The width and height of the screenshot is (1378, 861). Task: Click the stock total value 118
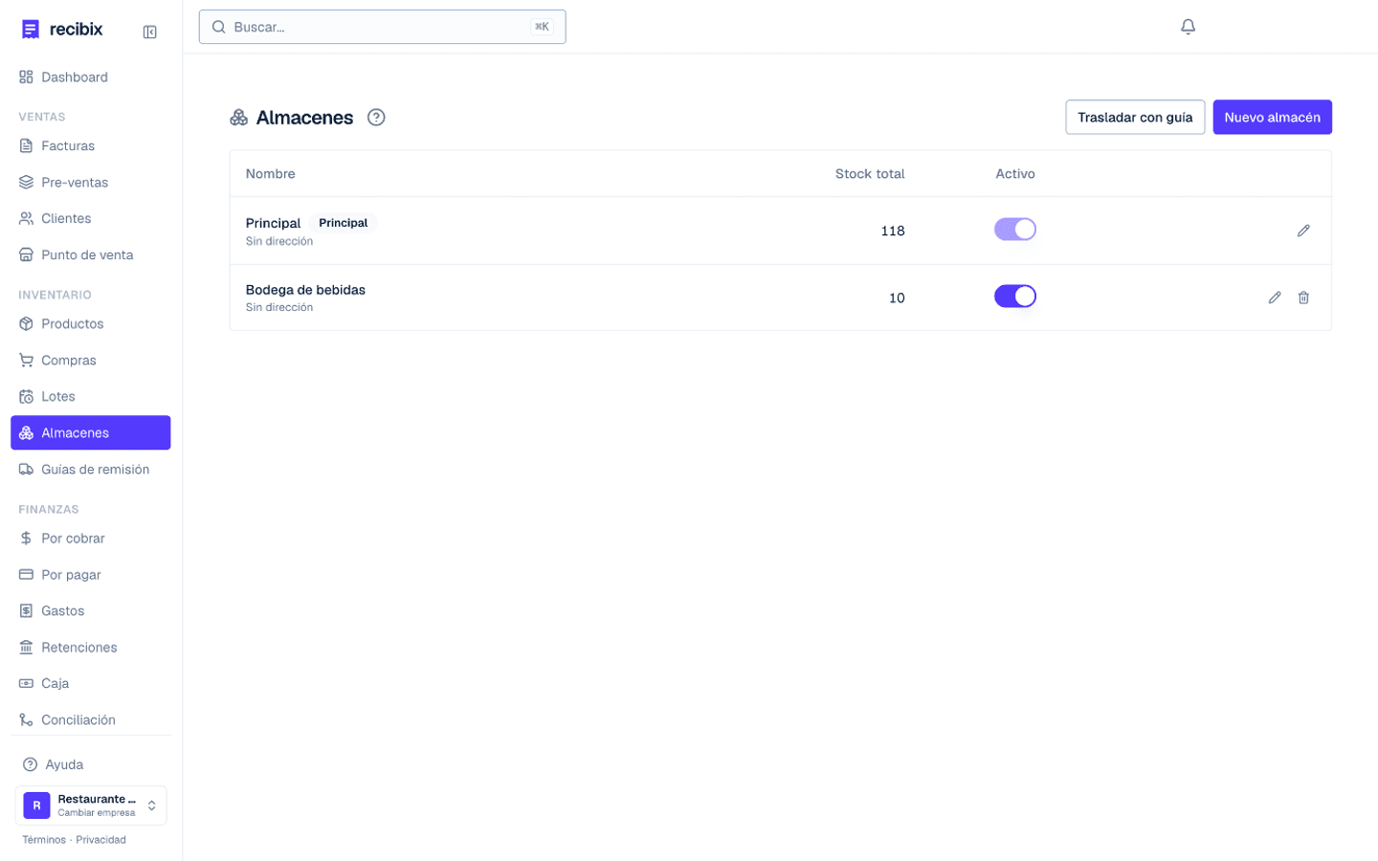[893, 231]
